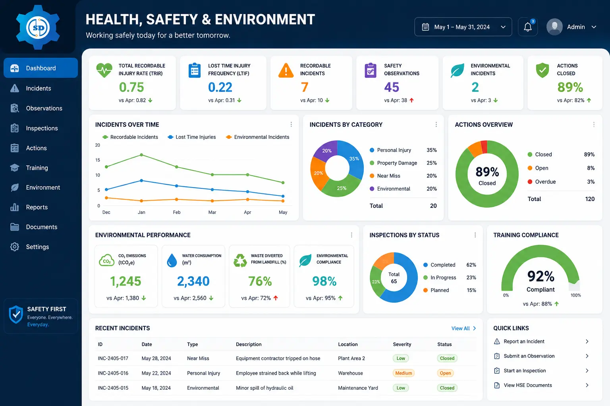Click the Environmental Incidents leaf icon
Viewport: 610px width, 406px height.
coord(457,71)
